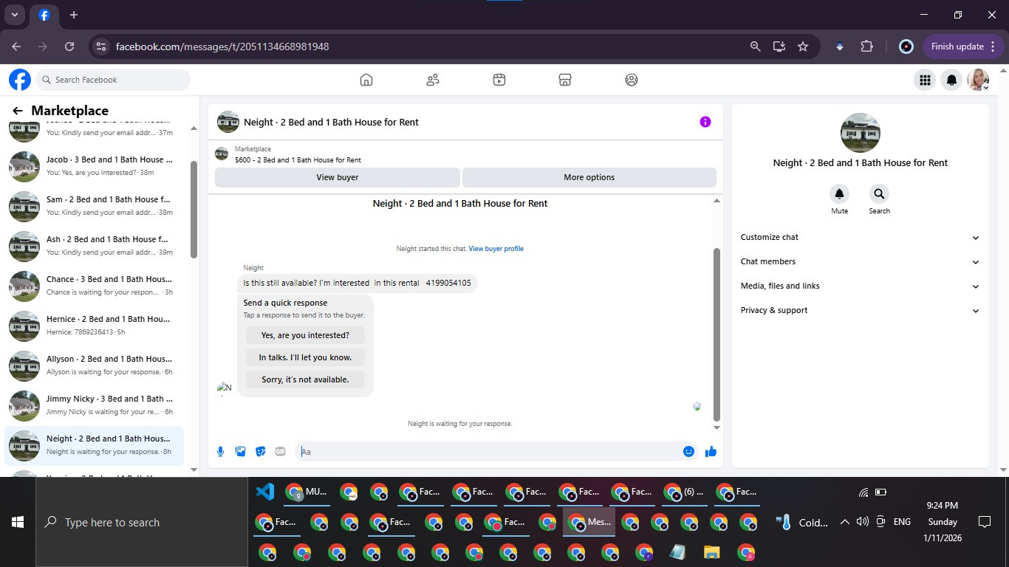Open Jimmy Nicky 3 Bed conversation
Image resolution: width=1009 pixels, height=567 pixels.
pyautogui.click(x=95, y=405)
